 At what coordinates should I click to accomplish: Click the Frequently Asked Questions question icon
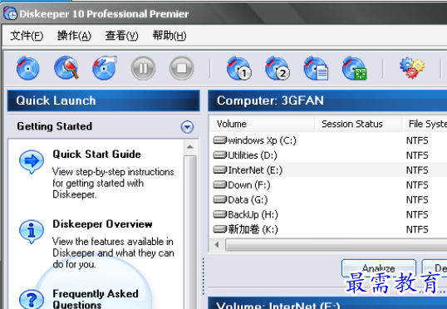click(x=32, y=299)
